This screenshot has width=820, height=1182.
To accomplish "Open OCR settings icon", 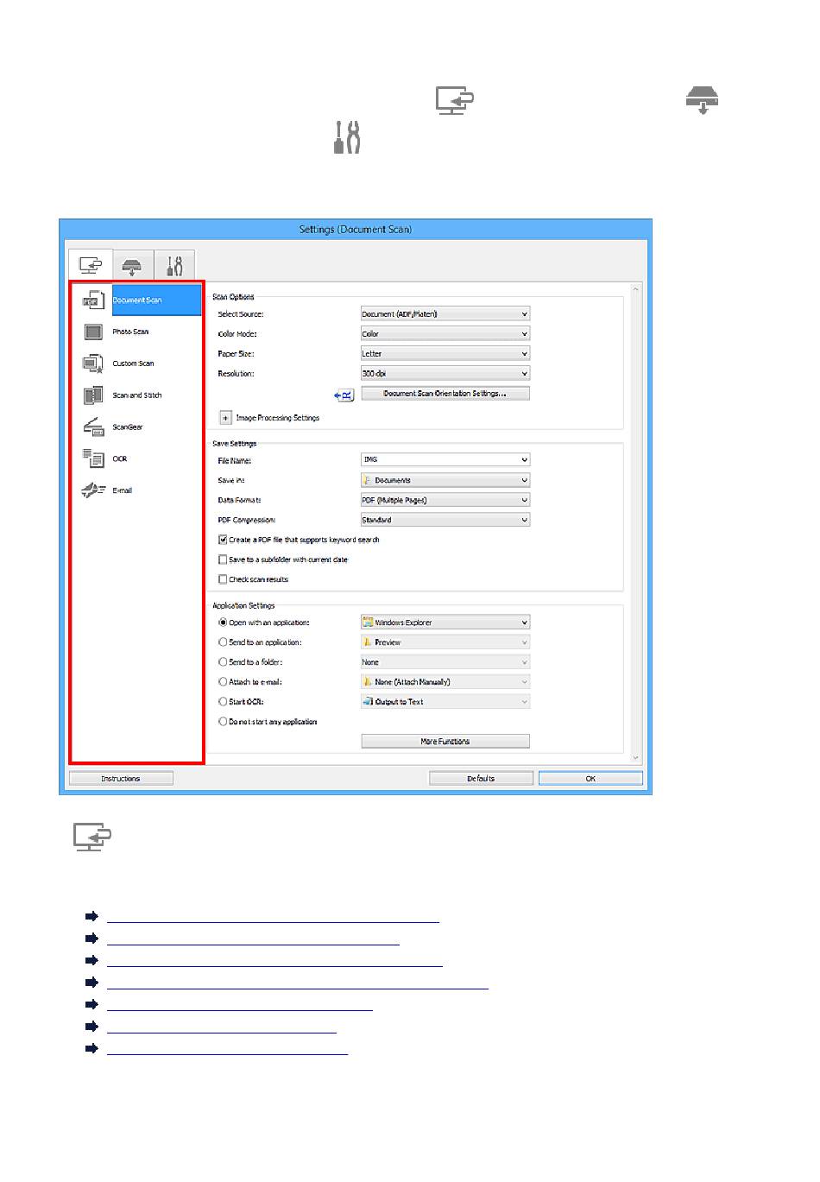I will [x=93, y=458].
